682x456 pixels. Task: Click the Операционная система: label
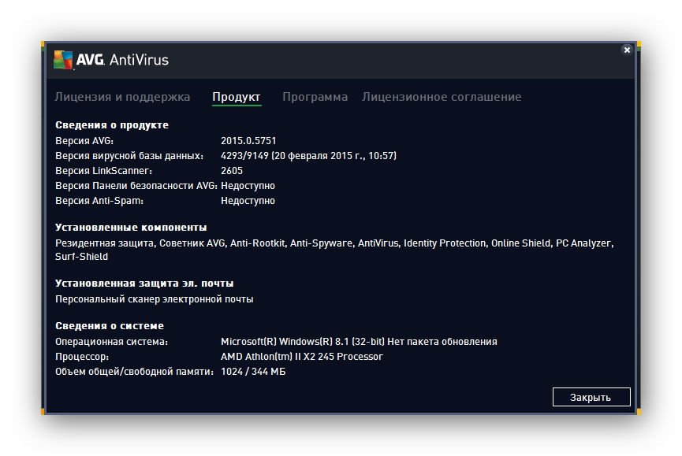(111, 342)
